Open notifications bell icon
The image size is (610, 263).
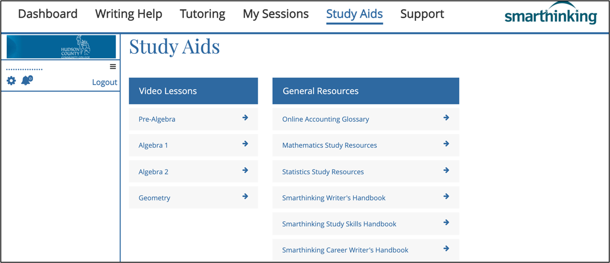click(x=26, y=80)
